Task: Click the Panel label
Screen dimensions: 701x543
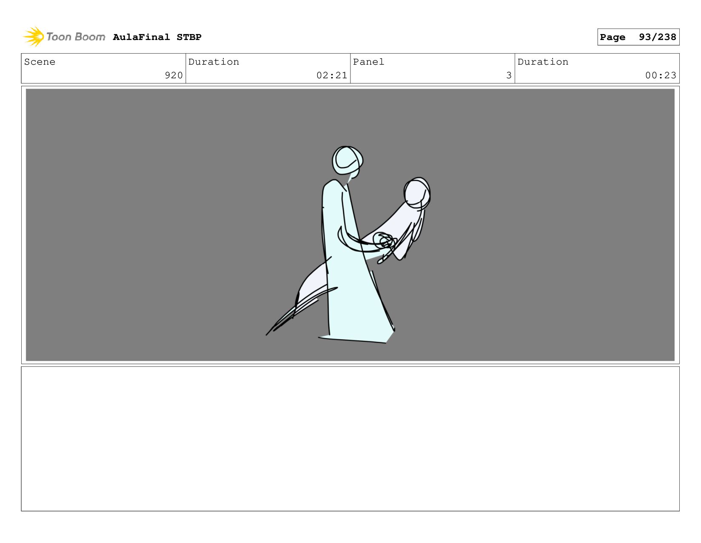Action: tap(368, 62)
